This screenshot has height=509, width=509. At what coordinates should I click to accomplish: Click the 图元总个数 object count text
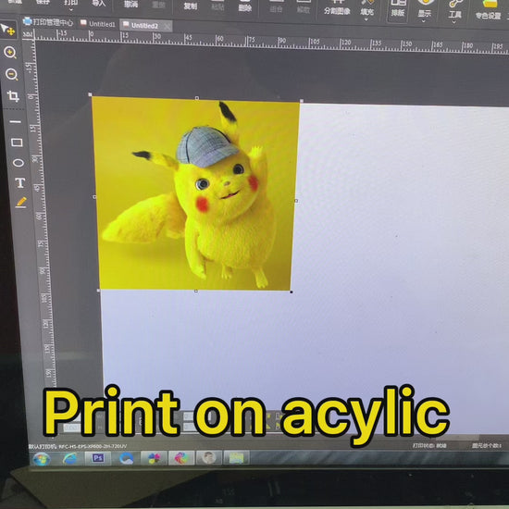click(487, 446)
